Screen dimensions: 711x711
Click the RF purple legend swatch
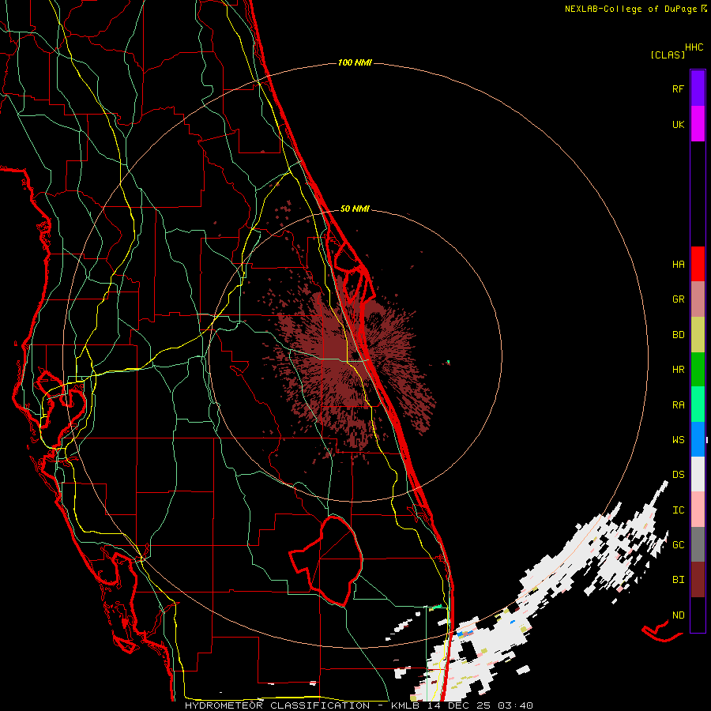(x=698, y=88)
